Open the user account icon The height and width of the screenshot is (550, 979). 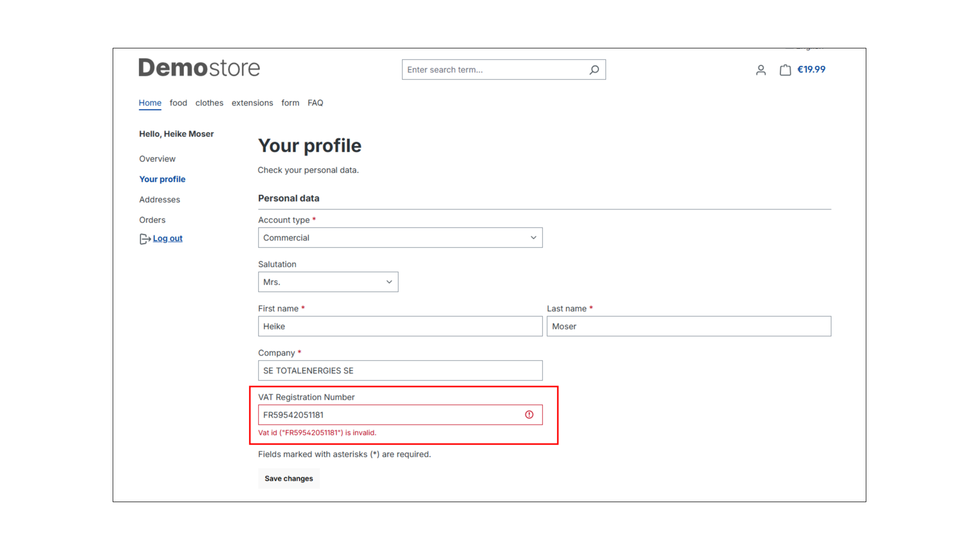click(761, 70)
